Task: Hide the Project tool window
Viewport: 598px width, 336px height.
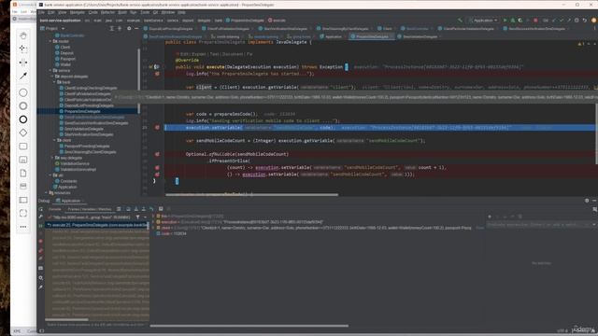Action: pos(136,29)
